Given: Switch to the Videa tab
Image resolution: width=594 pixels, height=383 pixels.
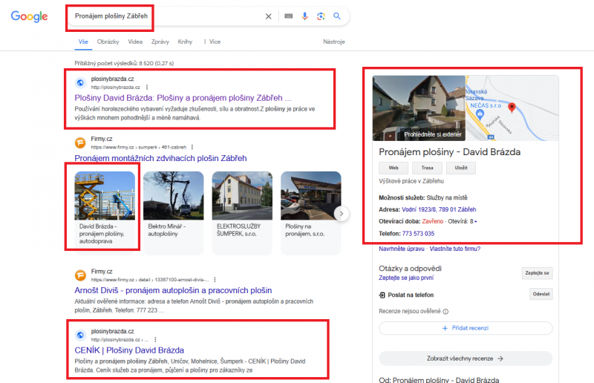Looking at the screenshot, I should [x=135, y=42].
